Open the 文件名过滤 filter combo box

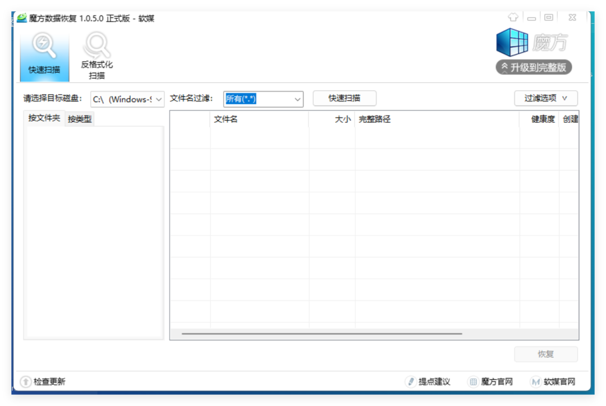(x=297, y=99)
